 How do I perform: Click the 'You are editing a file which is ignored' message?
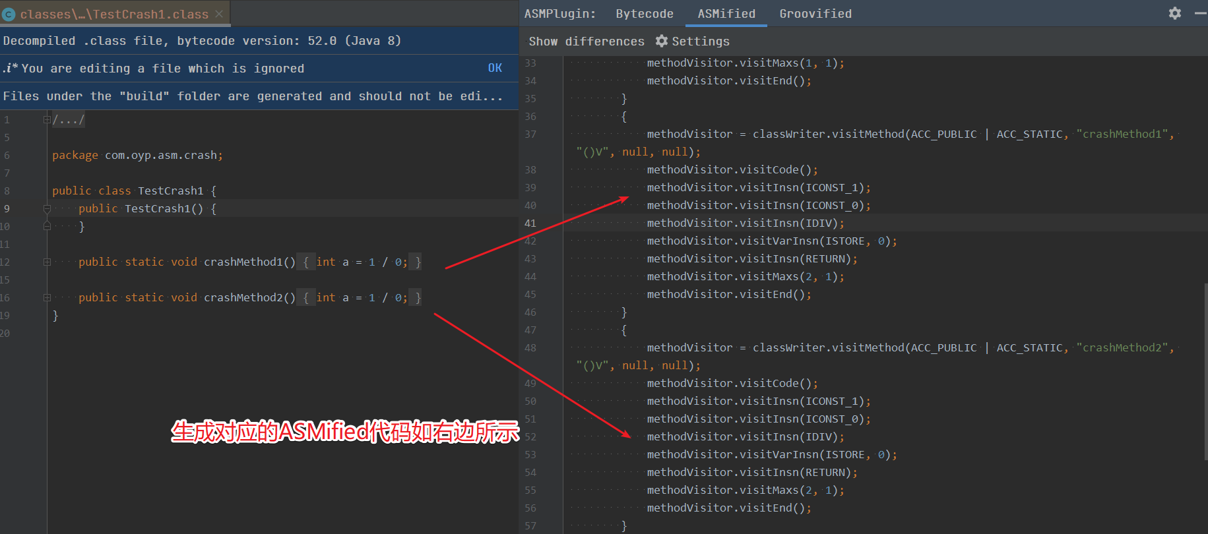tap(163, 69)
